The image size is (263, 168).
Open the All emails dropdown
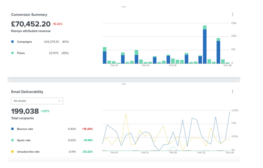click(37, 101)
